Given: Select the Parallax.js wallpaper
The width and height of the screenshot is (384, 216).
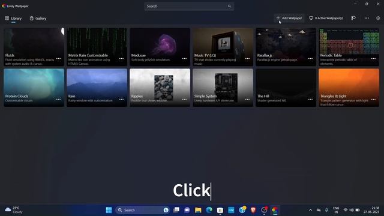Looking at the screenshot, I should pyautogui.click(x=286, y=47).
